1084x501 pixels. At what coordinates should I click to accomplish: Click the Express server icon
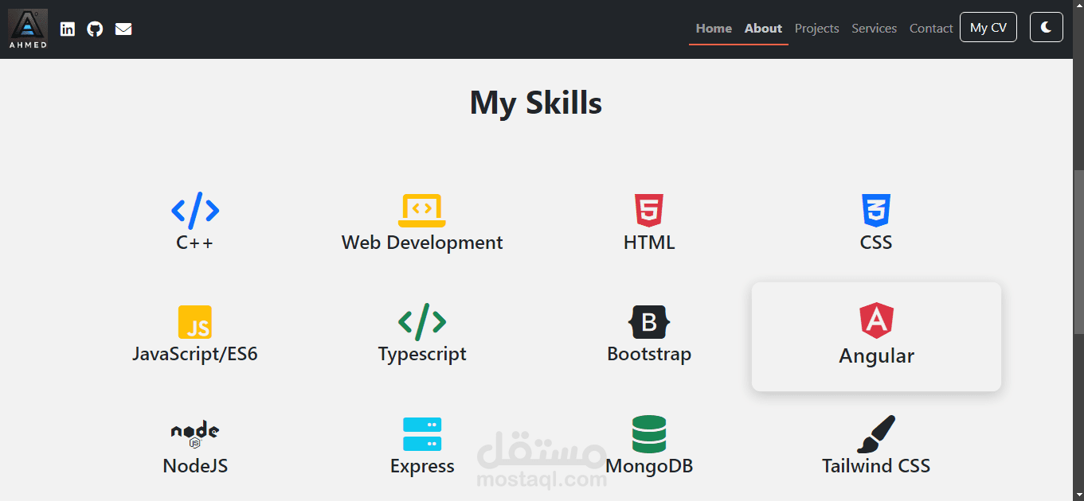click(422, 434)
